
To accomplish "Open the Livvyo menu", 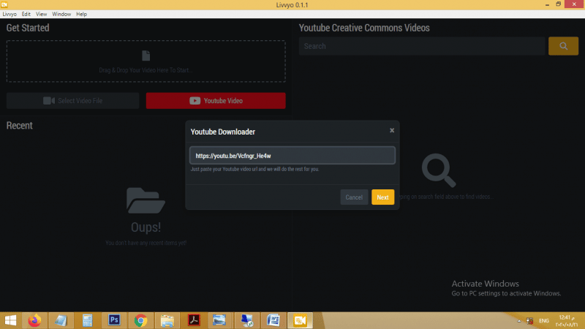I will [x=10, y=14].
